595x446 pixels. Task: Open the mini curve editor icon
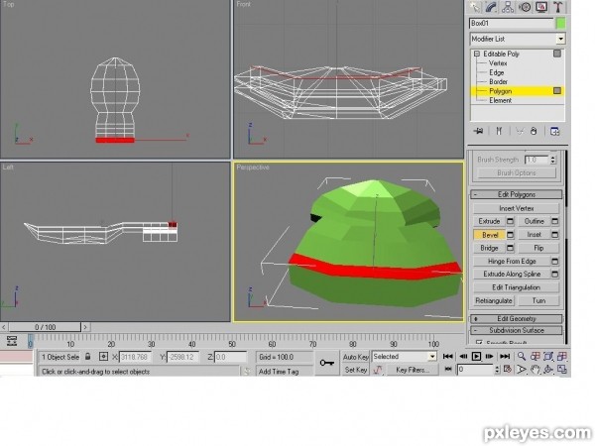click(x=11, y=341)
